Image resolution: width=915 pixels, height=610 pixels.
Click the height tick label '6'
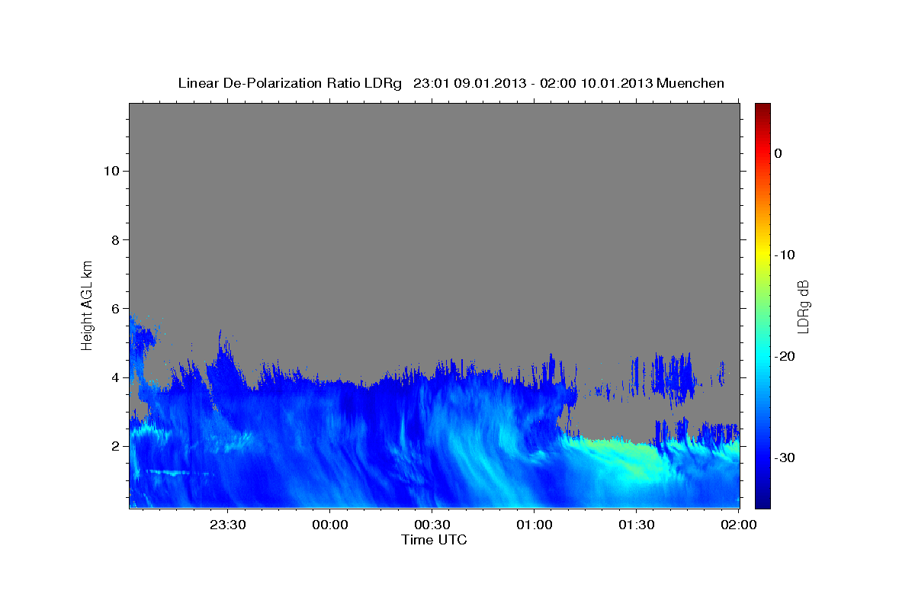click(114, 309)
